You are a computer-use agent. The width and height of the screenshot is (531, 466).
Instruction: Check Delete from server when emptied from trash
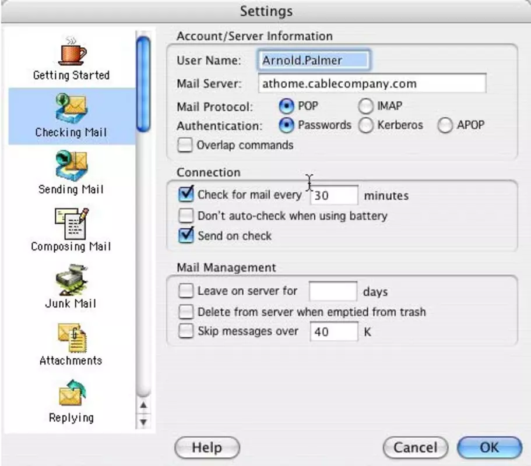point(186,312)
